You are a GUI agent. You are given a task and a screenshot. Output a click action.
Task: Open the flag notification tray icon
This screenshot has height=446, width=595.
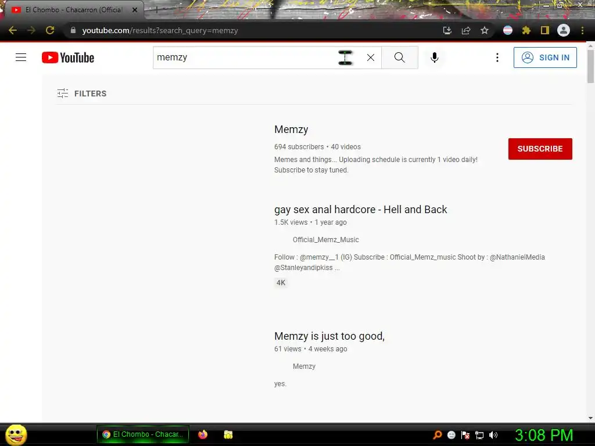click(x=465, y=435)
